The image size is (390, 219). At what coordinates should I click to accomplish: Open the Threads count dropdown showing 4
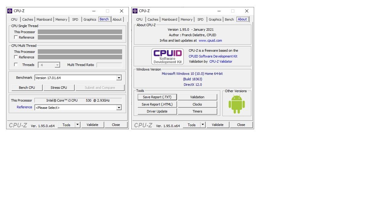(57, 65)
